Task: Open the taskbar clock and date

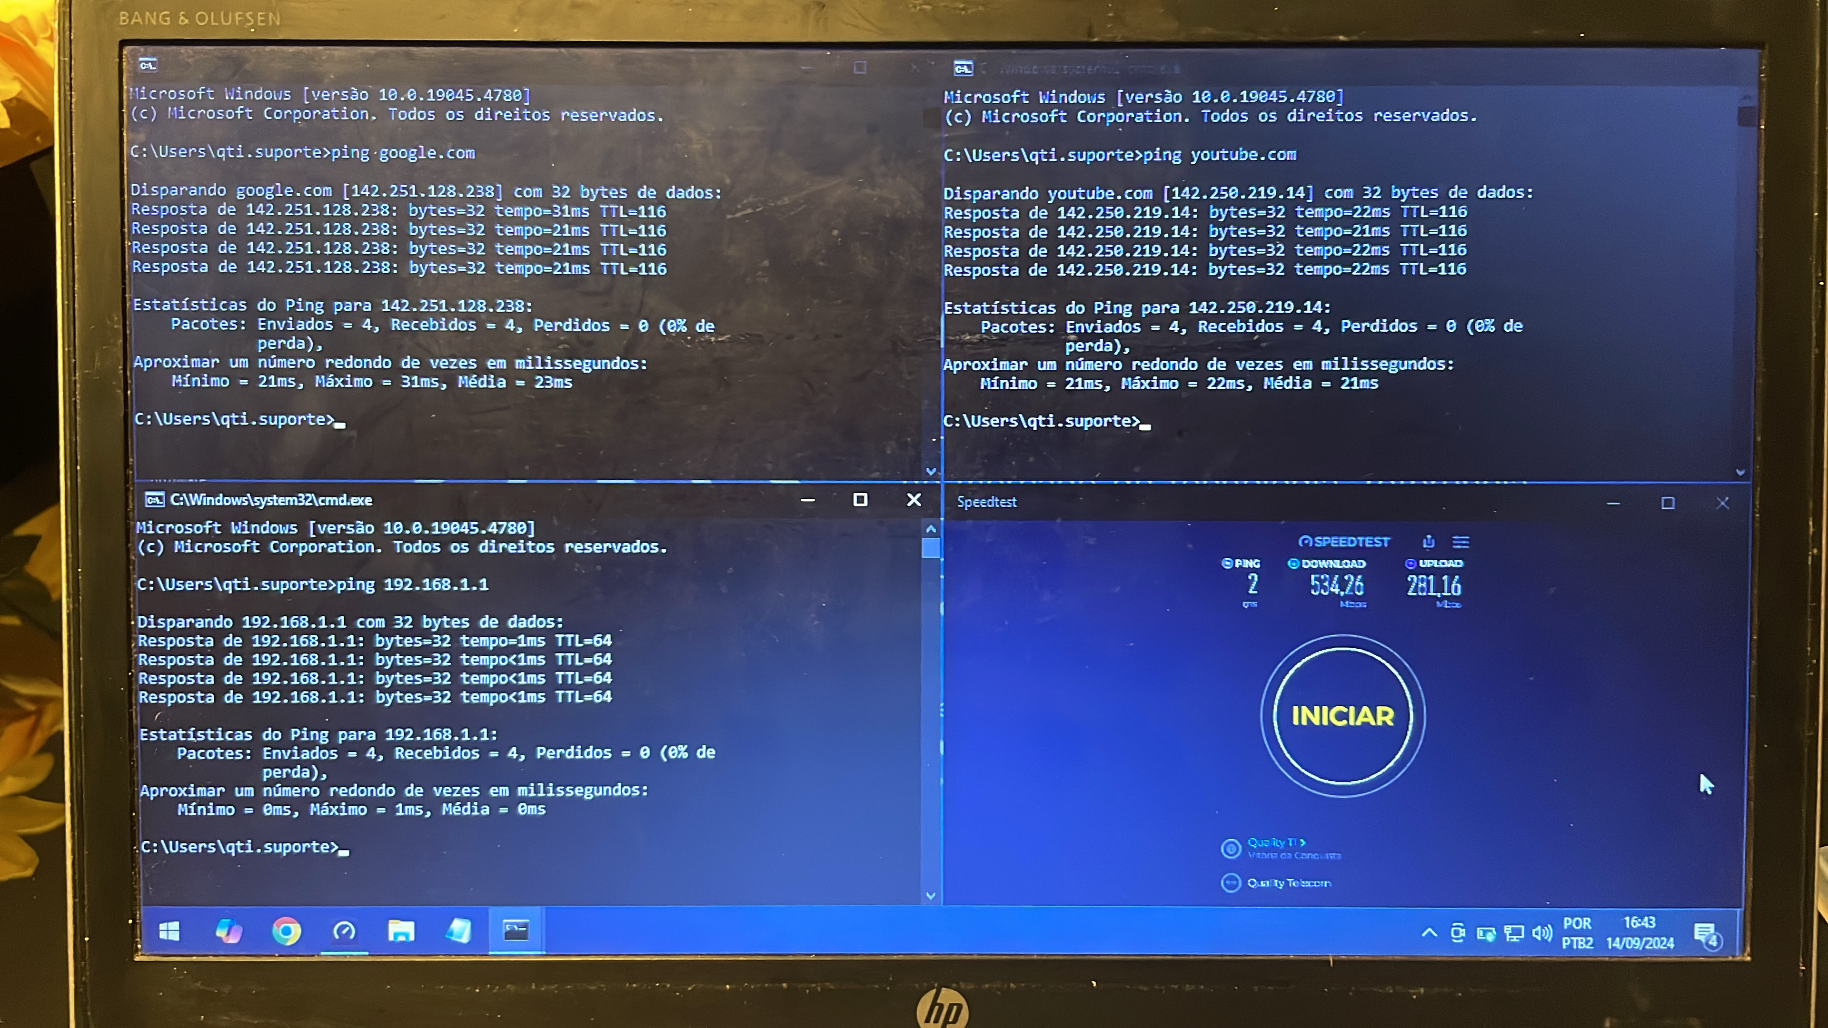Action: pyautogui.click(x=1639, y=933)
